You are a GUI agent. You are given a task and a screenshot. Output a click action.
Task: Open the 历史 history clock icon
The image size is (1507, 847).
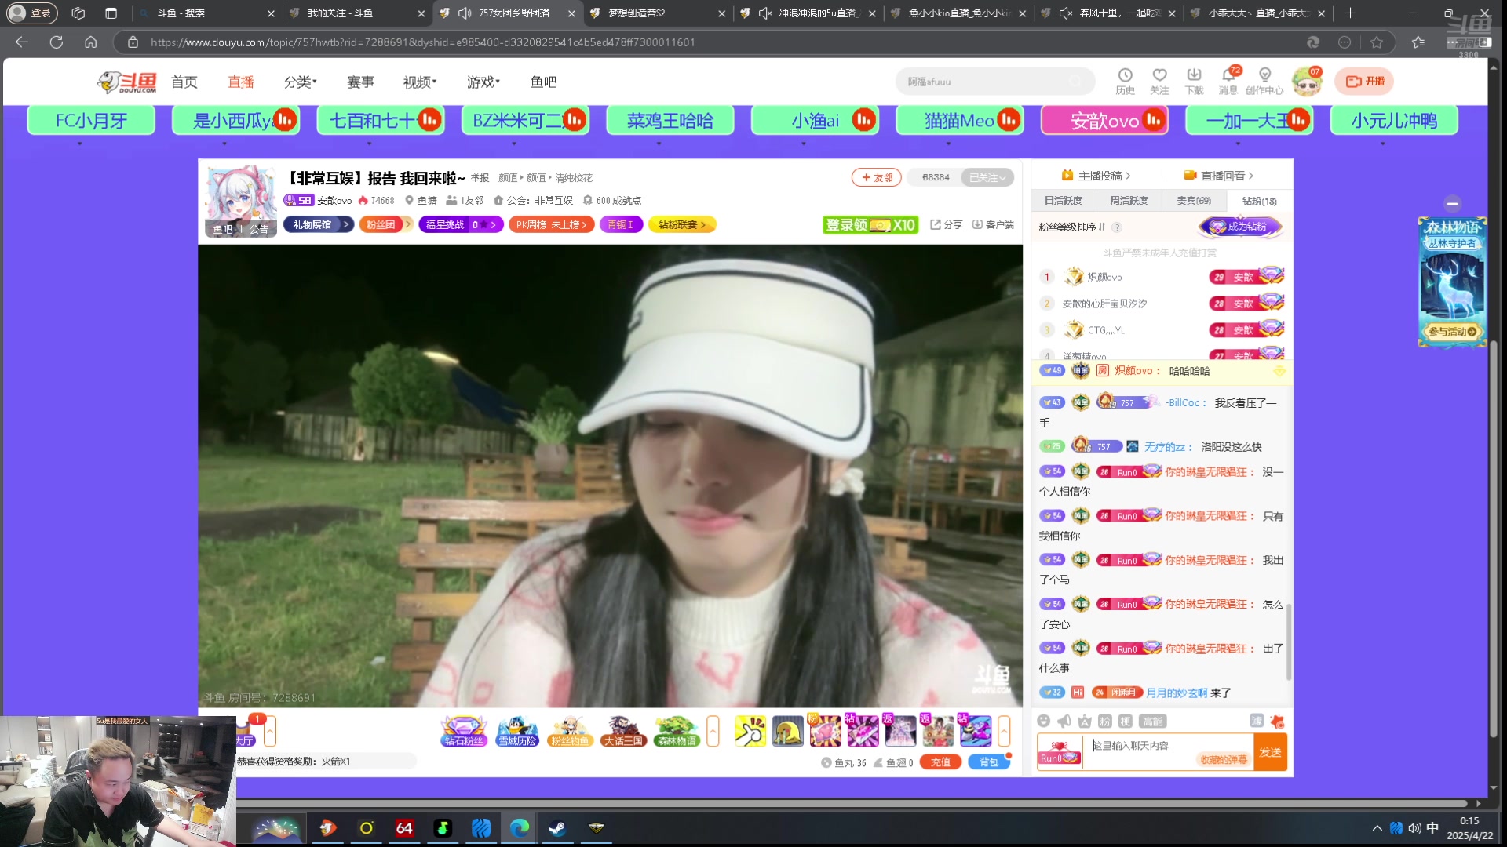pos(1125,81)
